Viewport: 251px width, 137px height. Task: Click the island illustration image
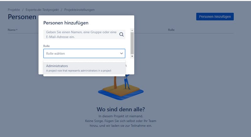(121, 87)
